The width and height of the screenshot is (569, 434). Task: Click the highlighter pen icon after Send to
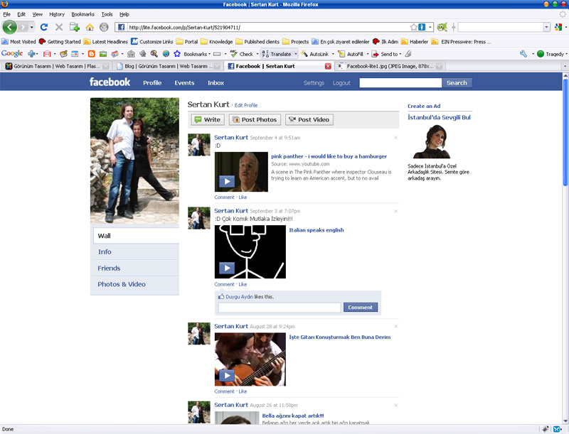(408, 54)
